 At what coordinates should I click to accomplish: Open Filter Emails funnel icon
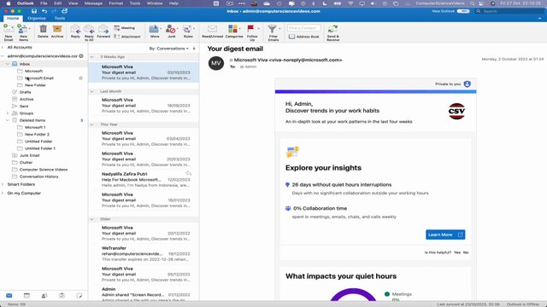pos(273,28)
